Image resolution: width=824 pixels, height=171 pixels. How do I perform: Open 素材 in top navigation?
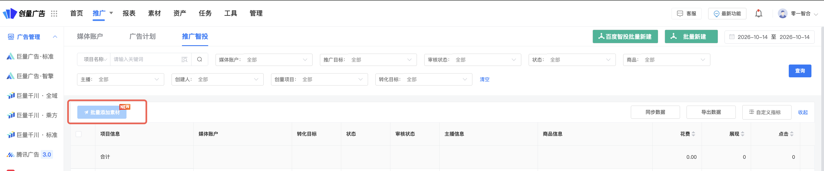154,13
